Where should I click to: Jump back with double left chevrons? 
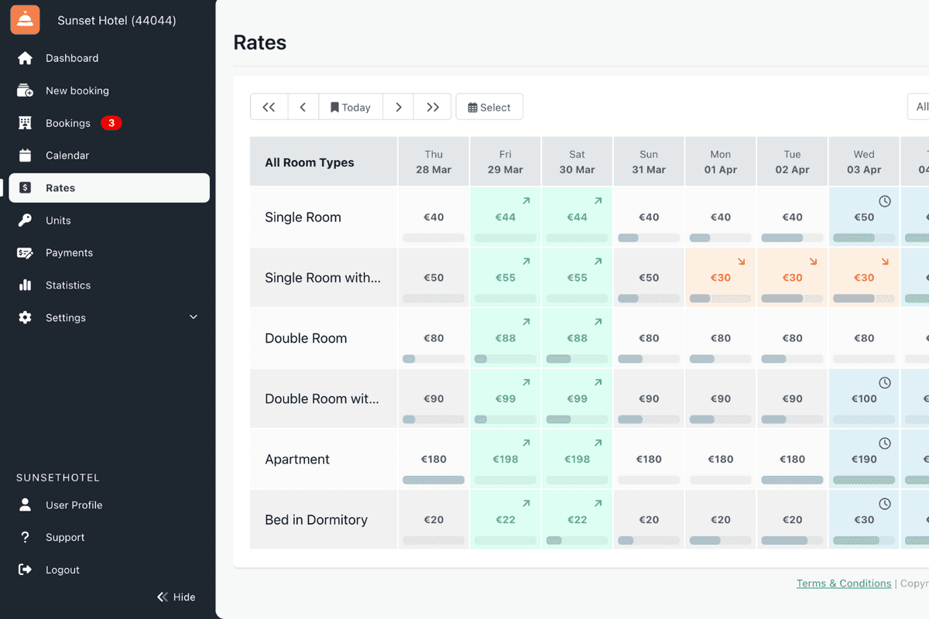[269, 108]
